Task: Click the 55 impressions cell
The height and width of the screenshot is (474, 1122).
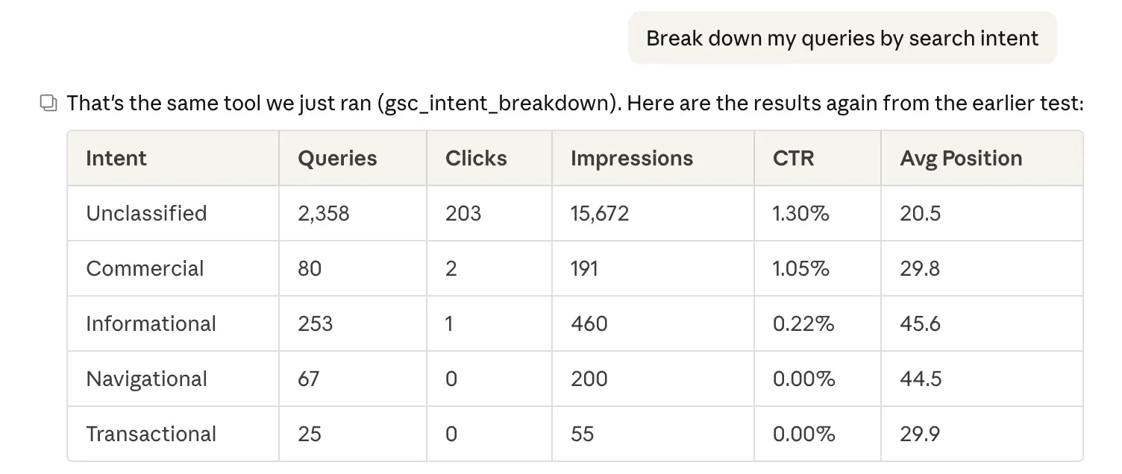Action: pyautogui.click(x=582, y=434)
